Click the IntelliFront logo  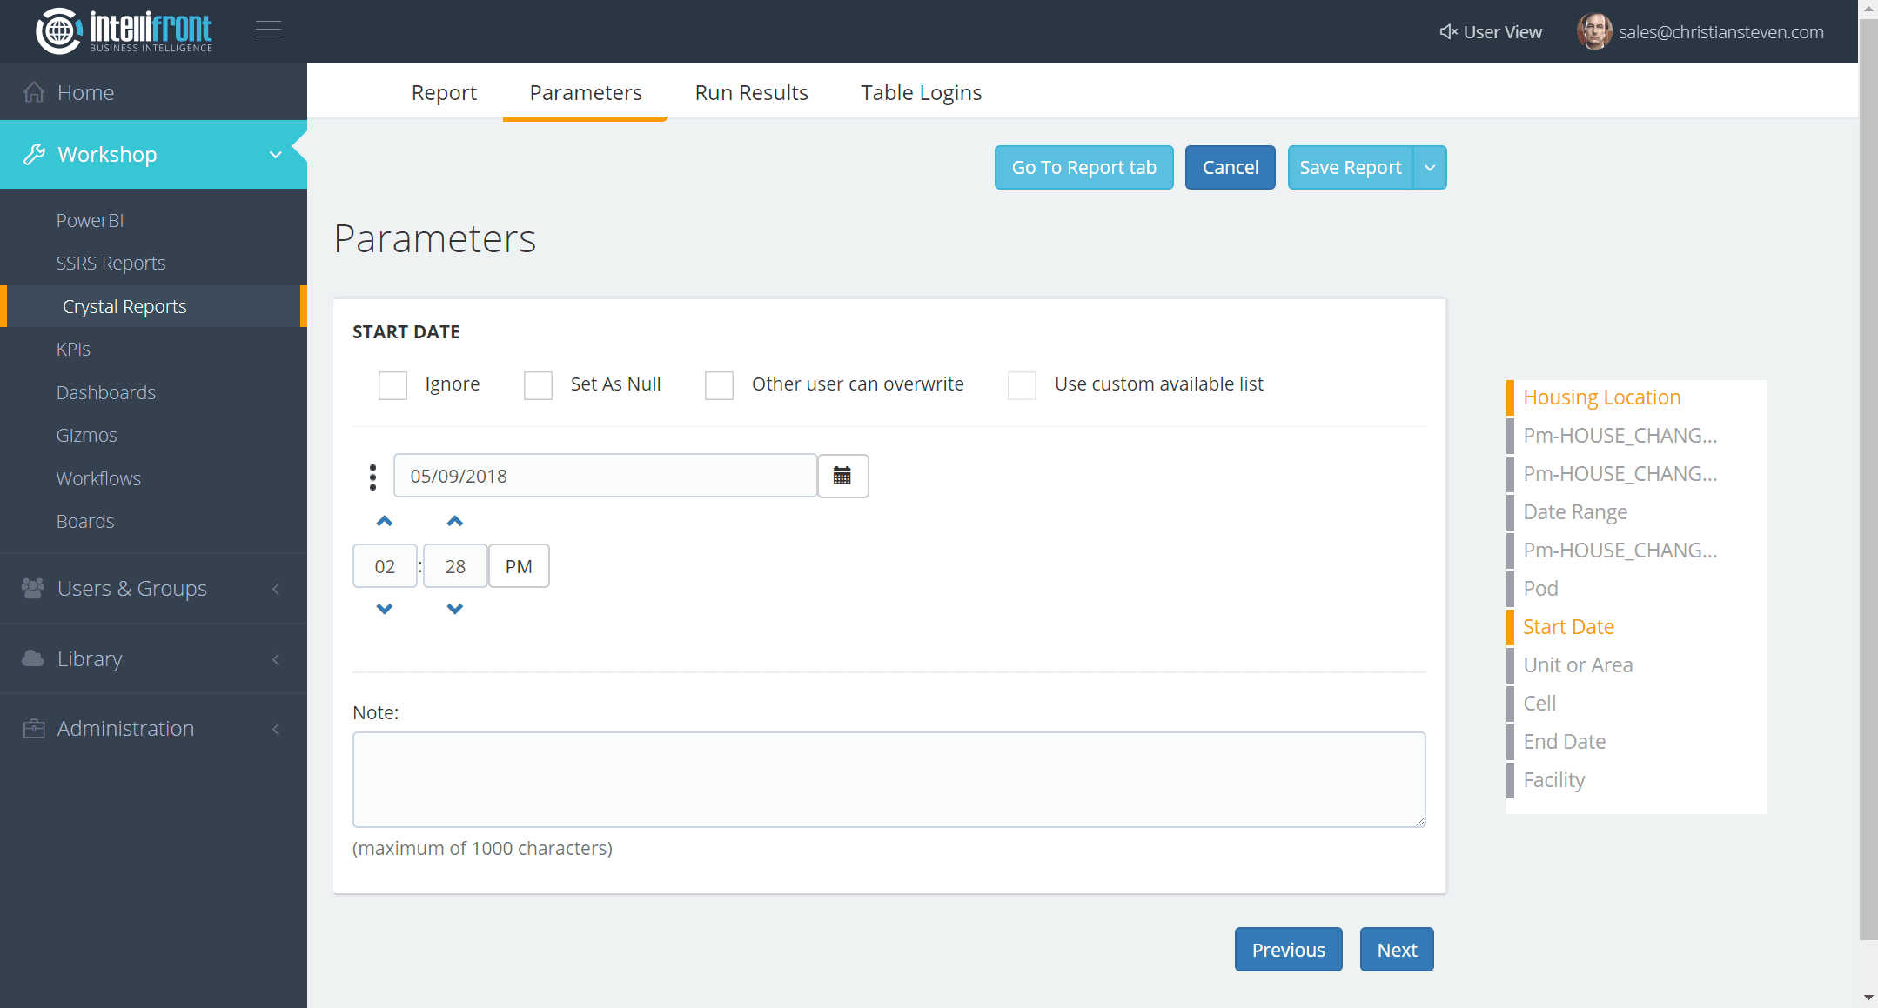[x=124, y=31]
